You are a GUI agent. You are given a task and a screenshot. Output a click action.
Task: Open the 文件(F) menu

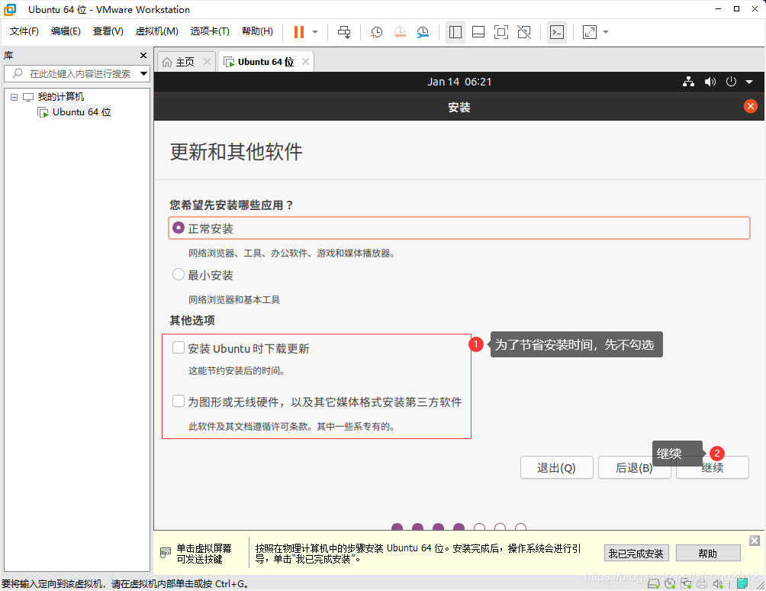[24, 31]
